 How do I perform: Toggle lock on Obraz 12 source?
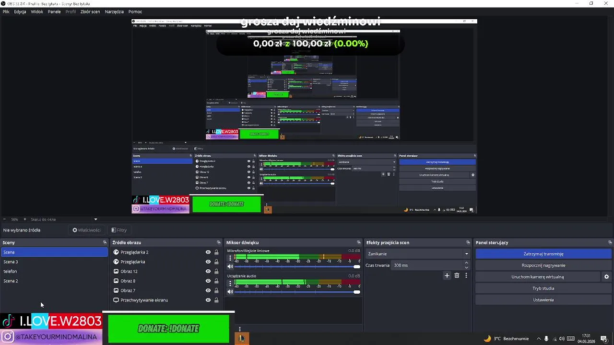216,271
